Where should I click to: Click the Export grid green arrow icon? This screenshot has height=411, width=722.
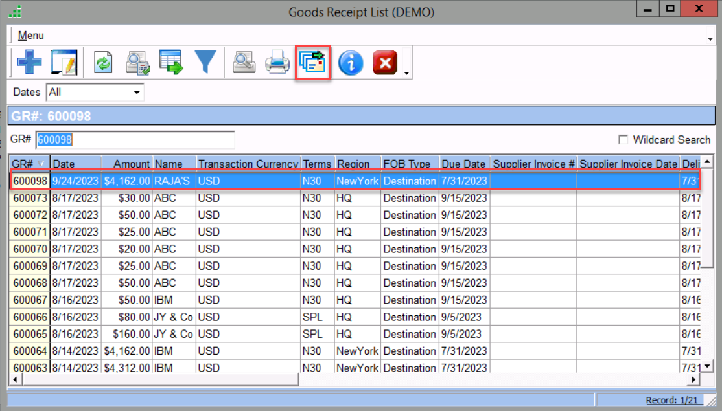[x=171, y=63]
